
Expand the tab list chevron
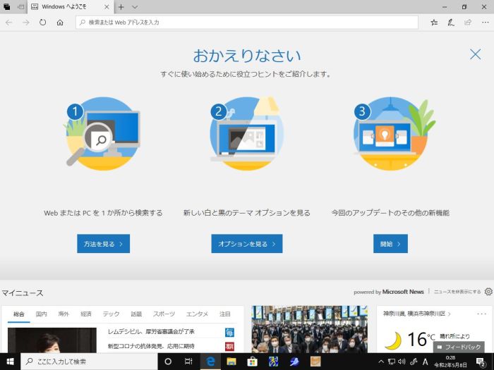coord(135,7)
